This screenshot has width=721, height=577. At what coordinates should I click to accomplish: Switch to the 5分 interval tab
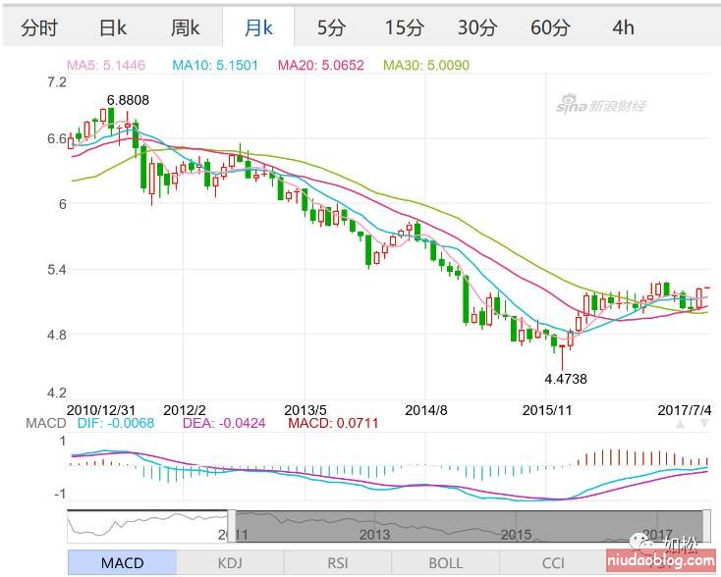coord(331,28)
